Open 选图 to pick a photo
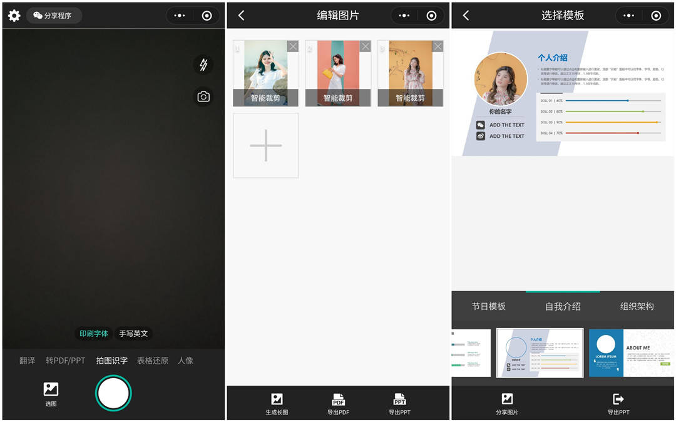Screen dimensions: 676x422 point(51,394)
